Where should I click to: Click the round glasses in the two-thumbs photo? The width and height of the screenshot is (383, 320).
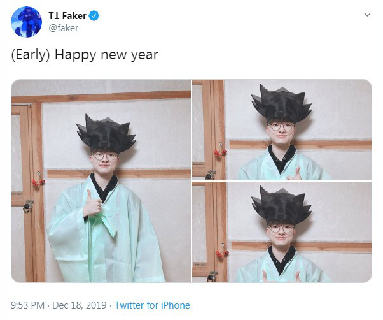coord(281,229)
